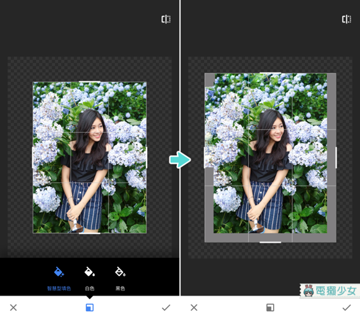Tap the compare icon in right panel
360x319 pixels.
[346, 19]
